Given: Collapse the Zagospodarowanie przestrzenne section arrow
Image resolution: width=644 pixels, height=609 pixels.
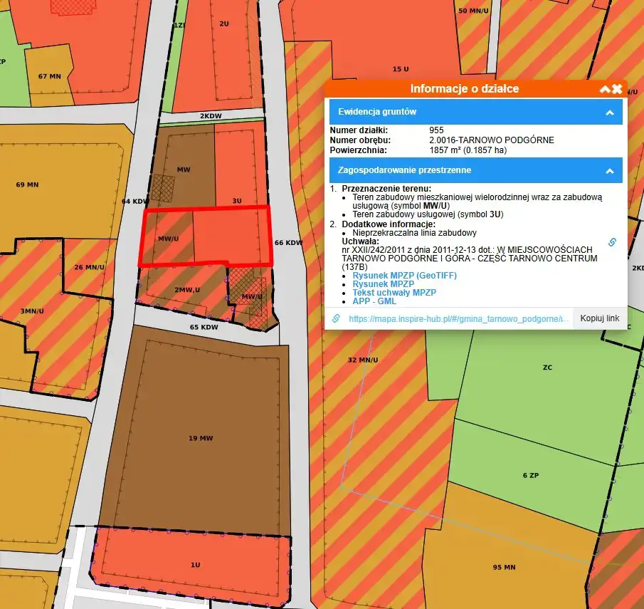Looking at the screenshot, I should (x=609, y=171).
